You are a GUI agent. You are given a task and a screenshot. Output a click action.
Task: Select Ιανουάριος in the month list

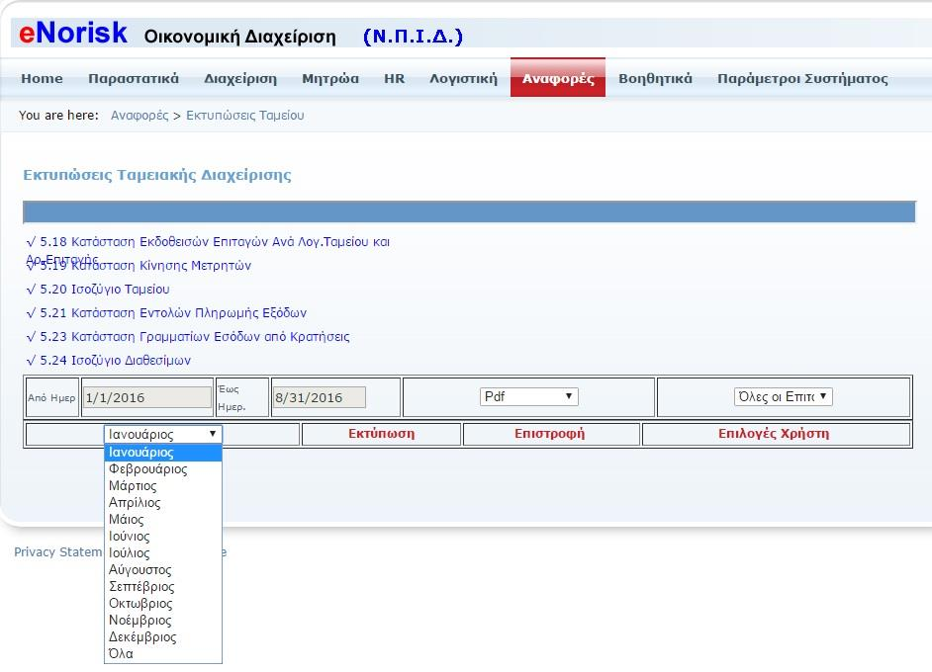point(163,453)
